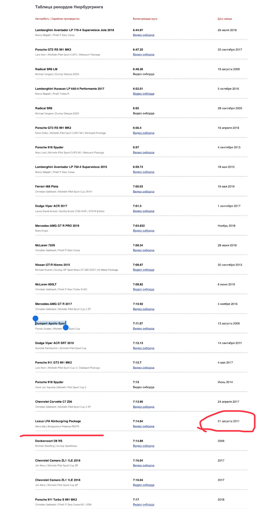
Task: Open video link for Mercedes-AMG GT R PRO
Action: [x=143, y=231]
